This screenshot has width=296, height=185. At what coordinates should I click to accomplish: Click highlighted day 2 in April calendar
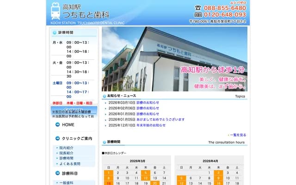coord(218,173)
